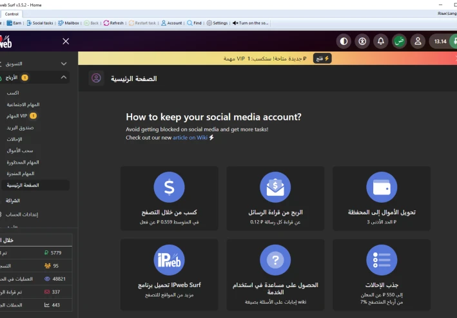
Task: Open the الربح من قراءة الرسائل card title
Action: click(x=275, y=212)
